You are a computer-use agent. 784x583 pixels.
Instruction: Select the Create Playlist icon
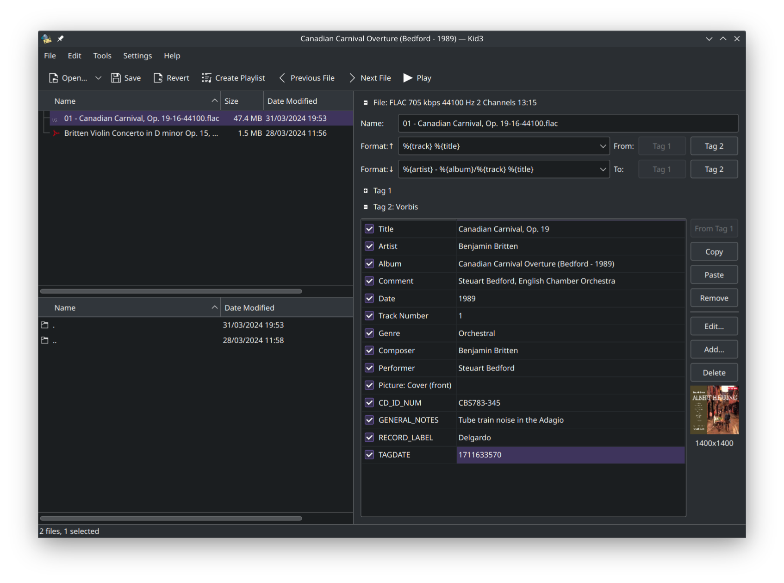pos(206,78)
